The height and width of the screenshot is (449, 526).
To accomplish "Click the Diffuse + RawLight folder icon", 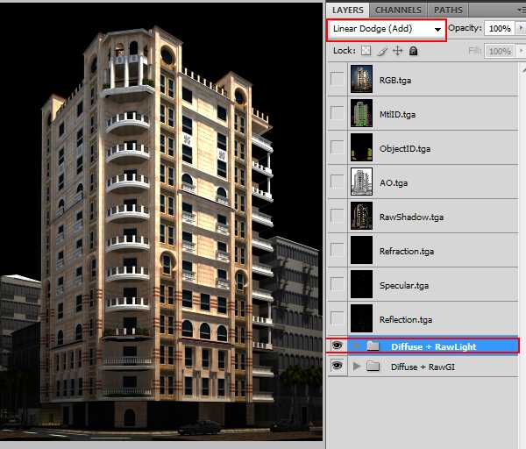I will (373, 346).
